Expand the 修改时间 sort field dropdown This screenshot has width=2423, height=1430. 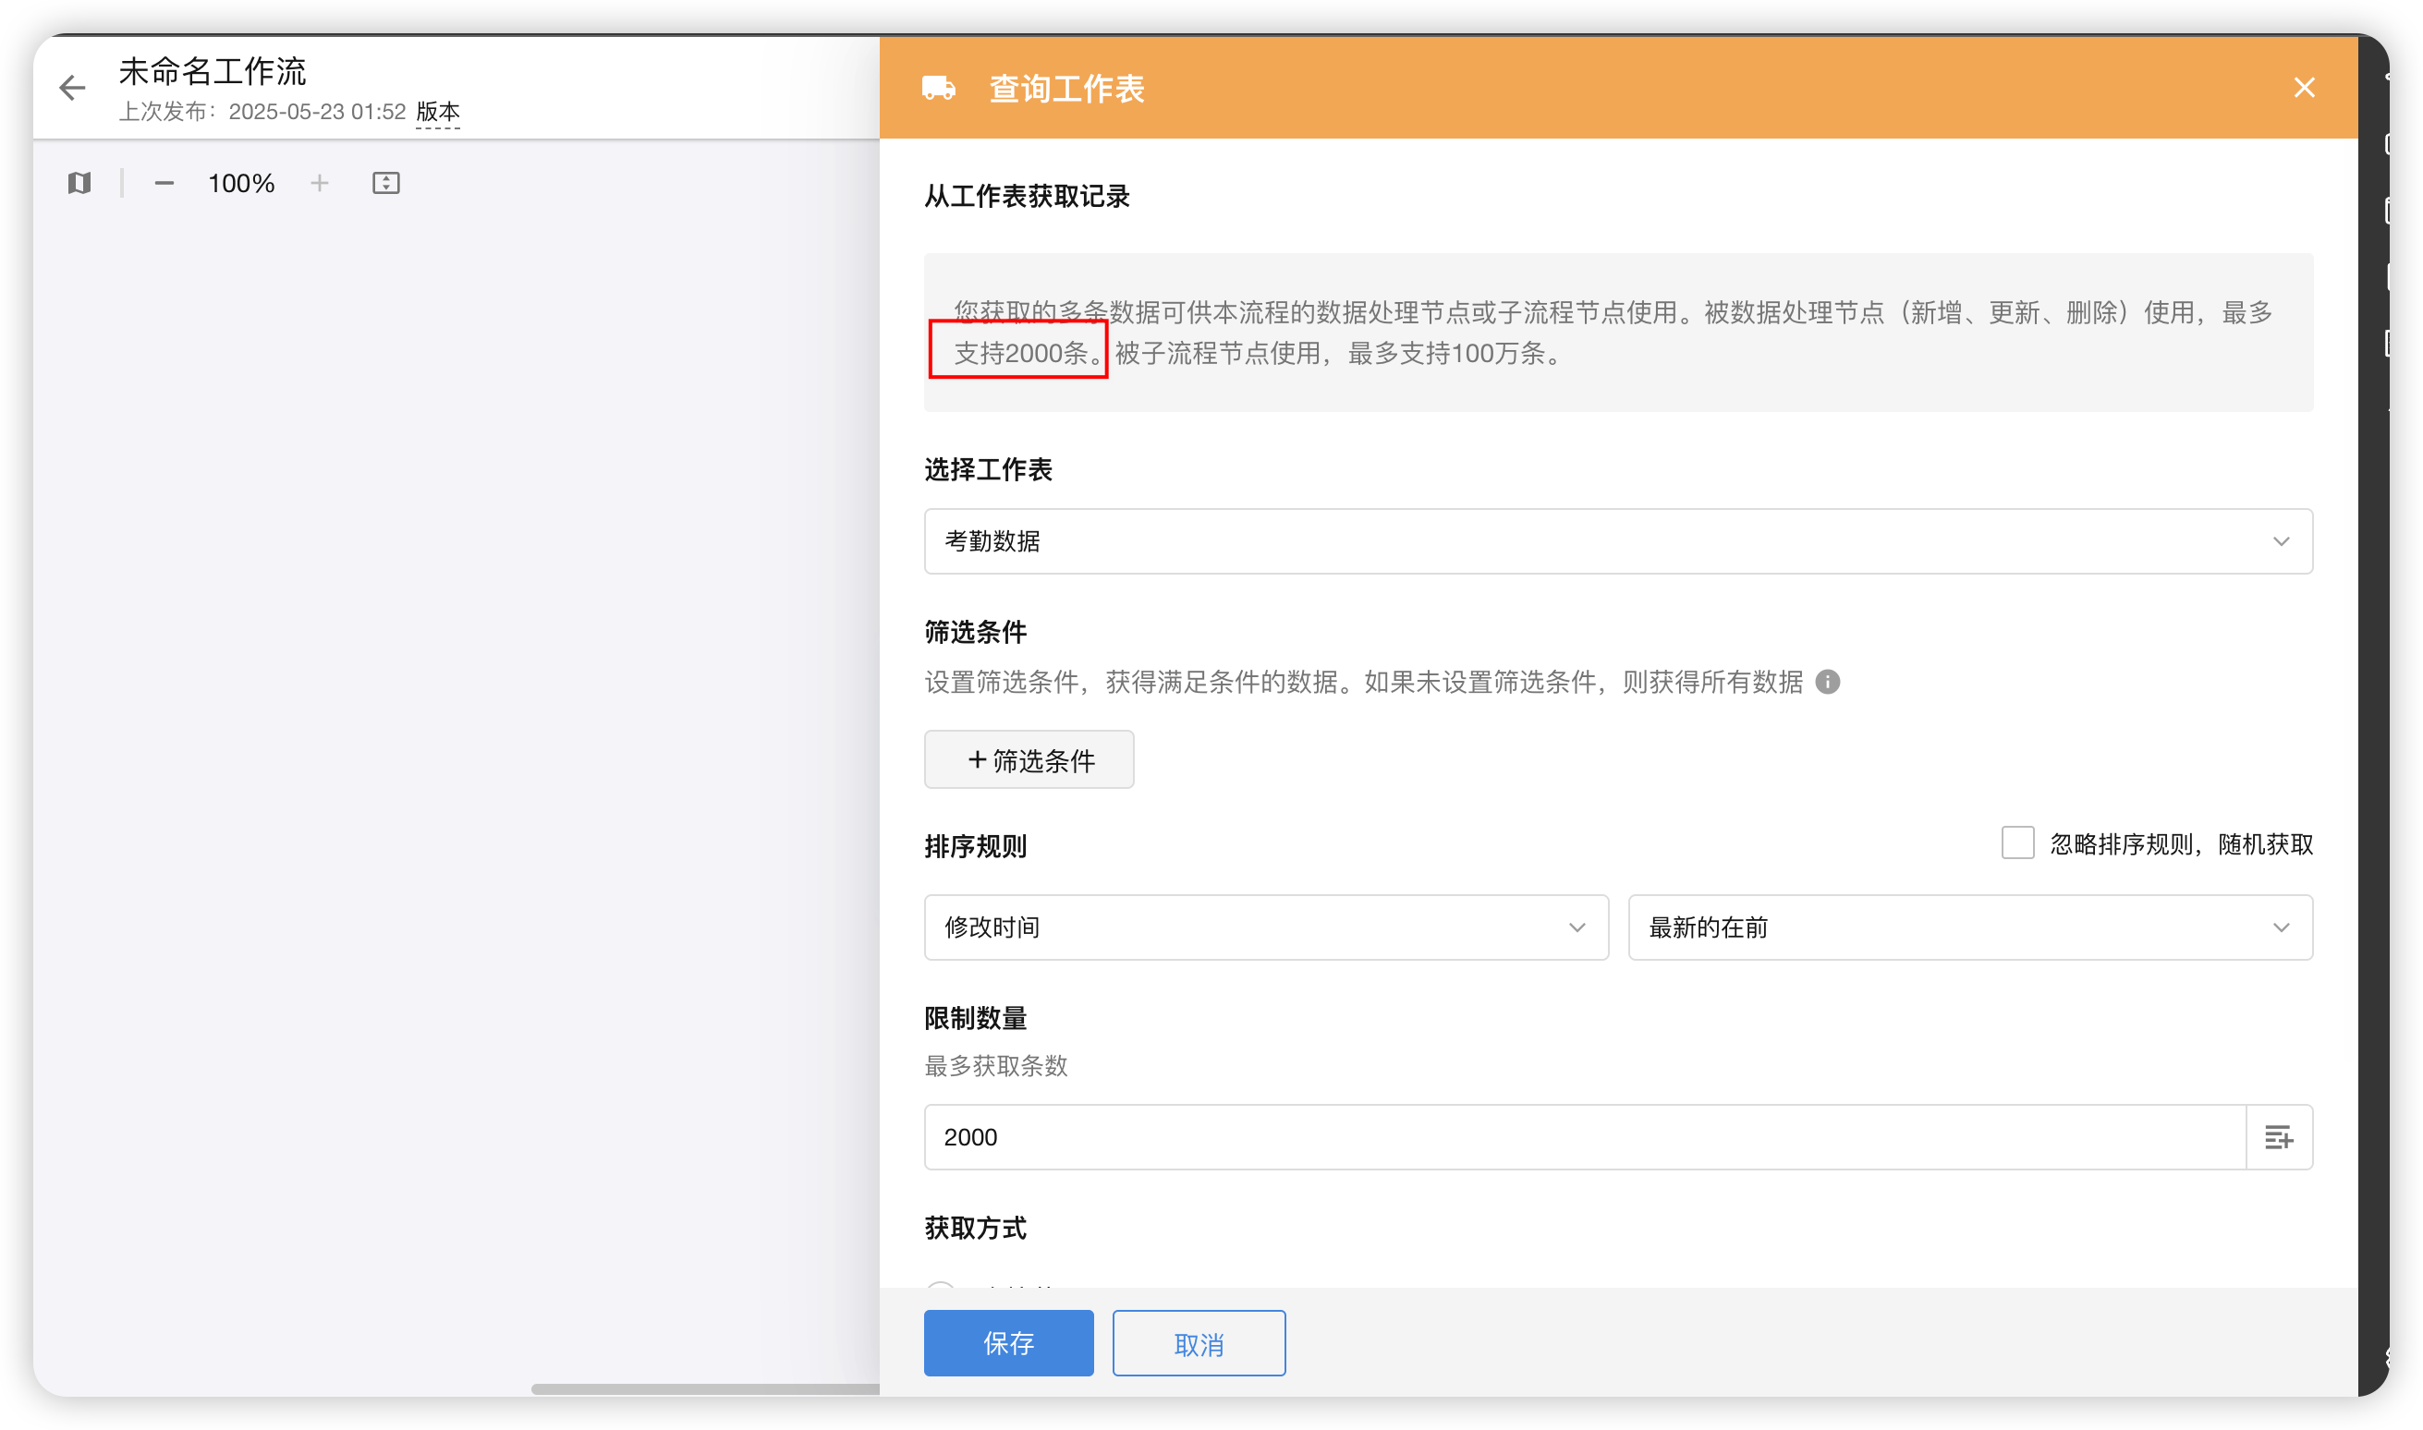tap(1265, 927)
